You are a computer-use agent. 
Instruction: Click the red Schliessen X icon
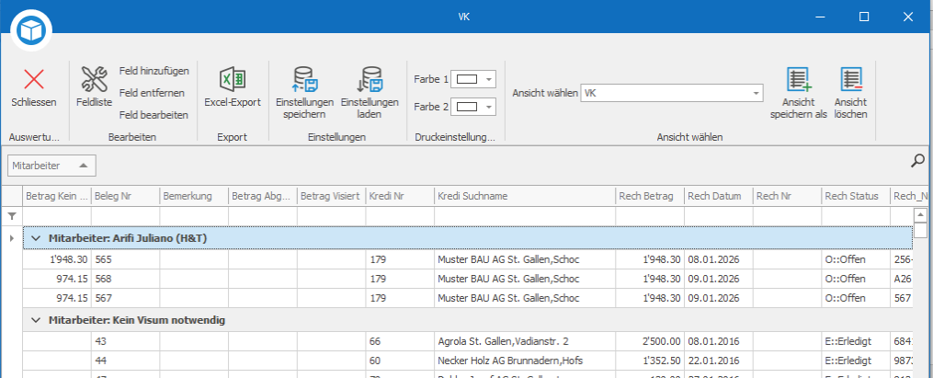click(34, 79)
